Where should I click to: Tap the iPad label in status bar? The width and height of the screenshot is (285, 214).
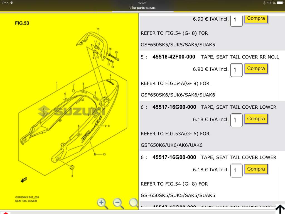[5, 3]
